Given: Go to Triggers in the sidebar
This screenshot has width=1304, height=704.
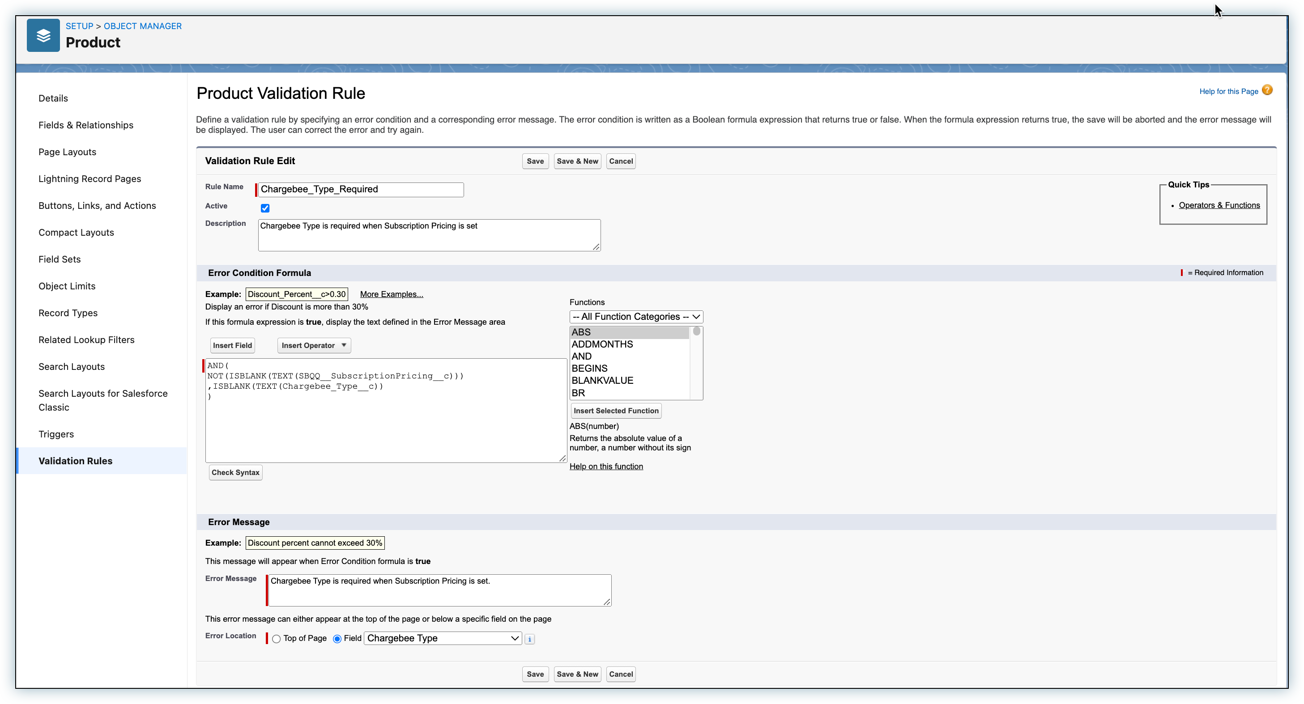Looking at the screenshot, I should 55,434.
